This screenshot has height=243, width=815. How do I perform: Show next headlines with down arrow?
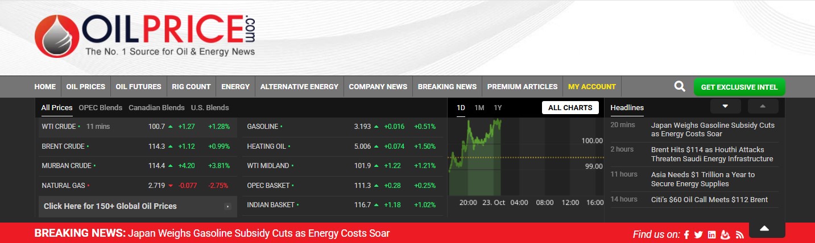pyautogui.click(x=725, y=106)
